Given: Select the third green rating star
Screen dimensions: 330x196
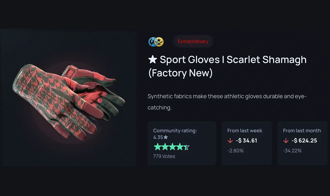Looking at the screenshot, I should pos(172,147).
